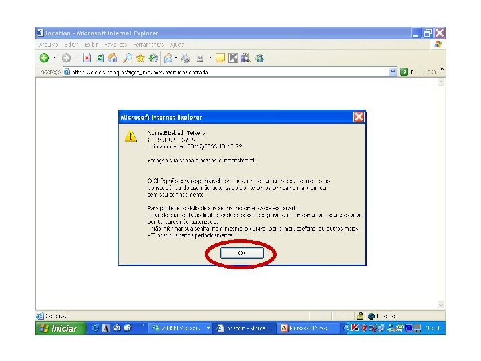Go back with the green Back arrow

pyautogui.click(x=45, y=58)
